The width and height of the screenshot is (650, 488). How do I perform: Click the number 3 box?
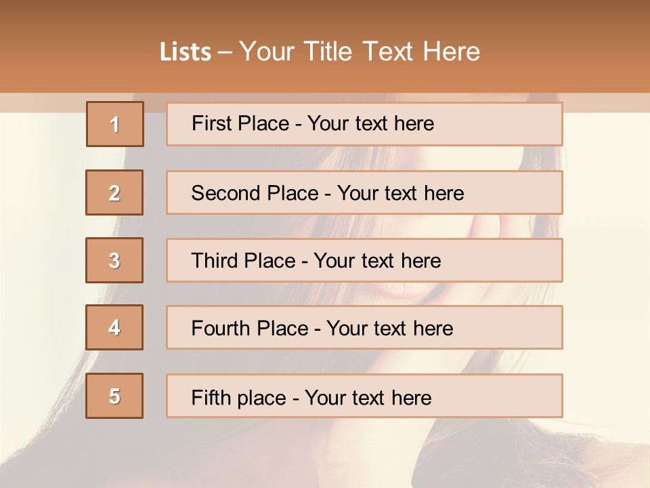pos(114,260)
